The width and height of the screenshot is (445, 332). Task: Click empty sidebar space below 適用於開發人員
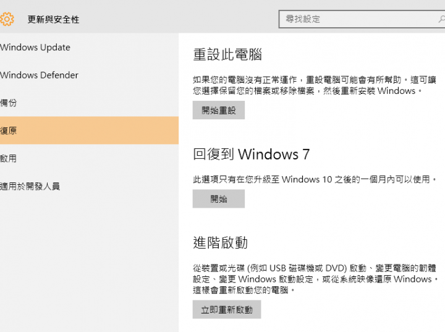point(89,264)
